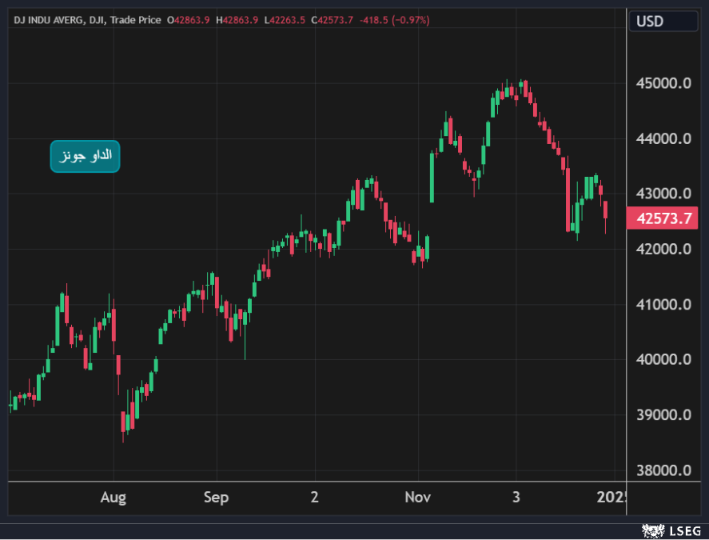Click the open value O42863.9

188,20
